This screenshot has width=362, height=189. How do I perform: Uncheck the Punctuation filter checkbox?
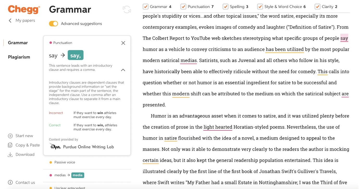tap(183, 6)
